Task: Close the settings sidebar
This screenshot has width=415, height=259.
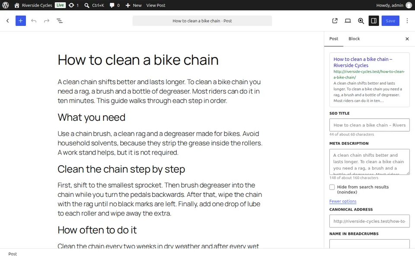Action: point(407,39)
